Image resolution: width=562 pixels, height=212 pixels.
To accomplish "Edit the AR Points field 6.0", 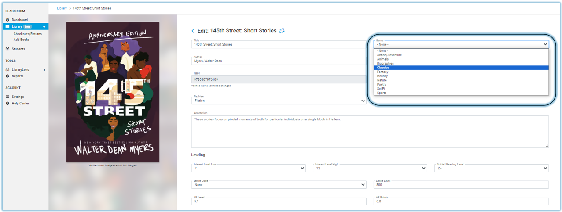I will (461, 201).
